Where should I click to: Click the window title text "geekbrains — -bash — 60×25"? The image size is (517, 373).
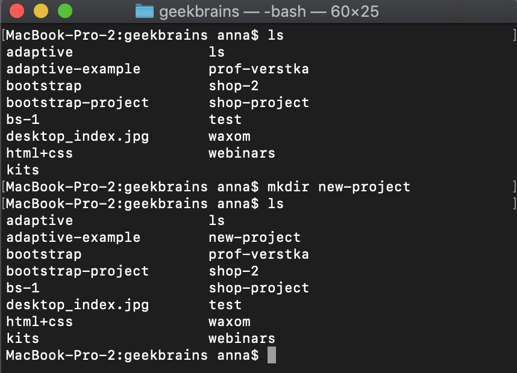point(269,11)
